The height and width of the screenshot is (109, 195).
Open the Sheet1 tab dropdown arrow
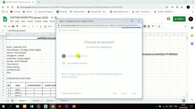[27, 101]
